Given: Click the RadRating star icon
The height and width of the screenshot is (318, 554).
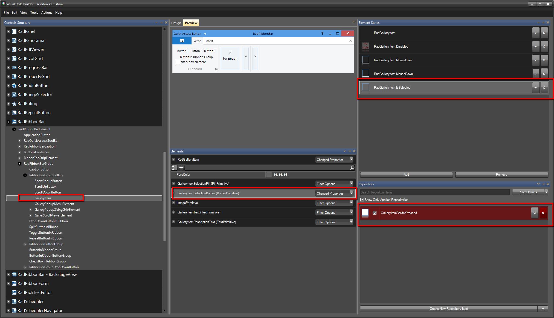Looking at the screenshot, I should point(14,104).
